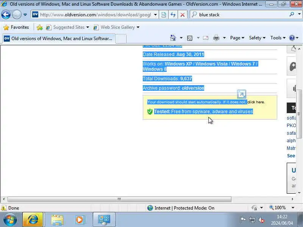Expand the address bar URL history dropdown
The image size is (303, 227).
tap(155, 15)
